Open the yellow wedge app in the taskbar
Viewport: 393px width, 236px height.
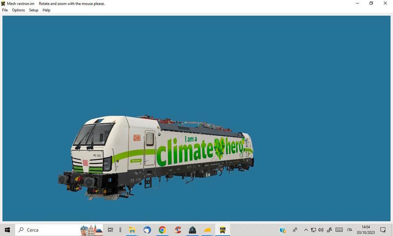tap(208, 230)
